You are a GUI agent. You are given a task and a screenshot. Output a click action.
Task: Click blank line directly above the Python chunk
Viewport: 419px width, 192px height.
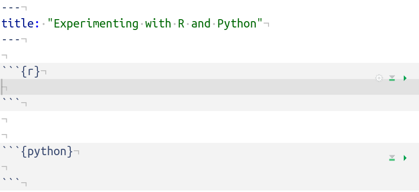tap(209, 136)
